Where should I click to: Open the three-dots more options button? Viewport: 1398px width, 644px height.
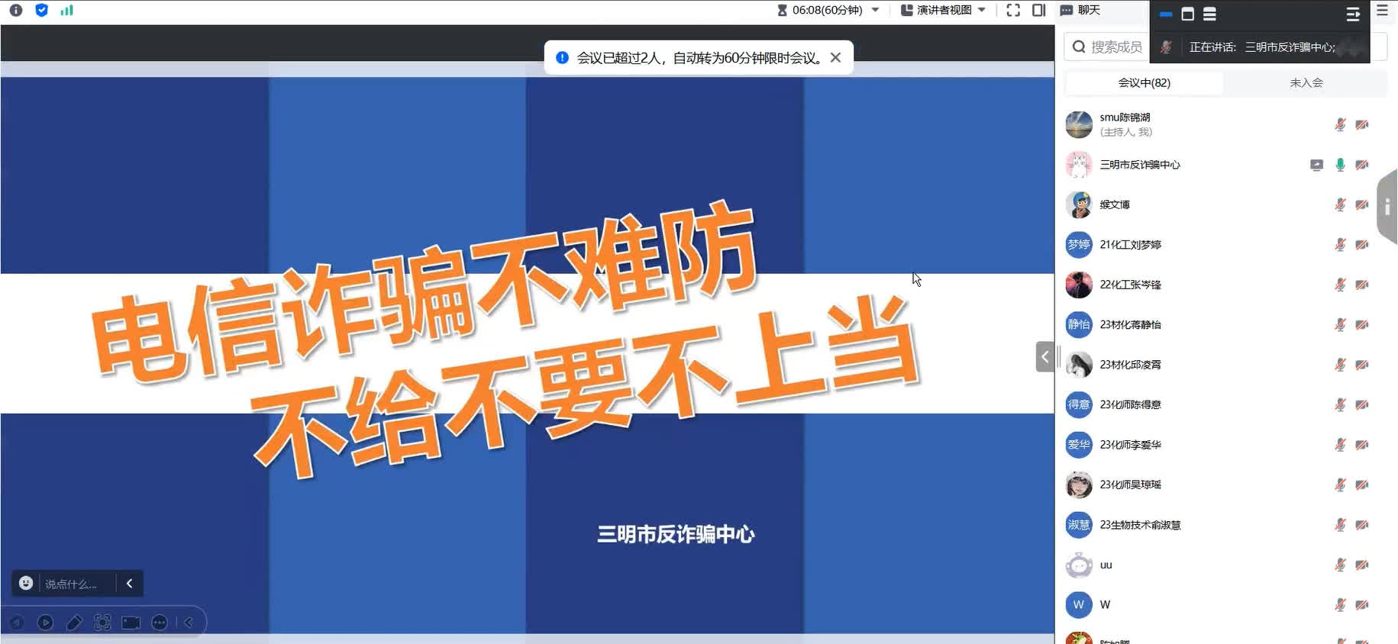160,623
